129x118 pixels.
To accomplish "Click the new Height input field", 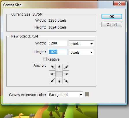I will [57, 52].
